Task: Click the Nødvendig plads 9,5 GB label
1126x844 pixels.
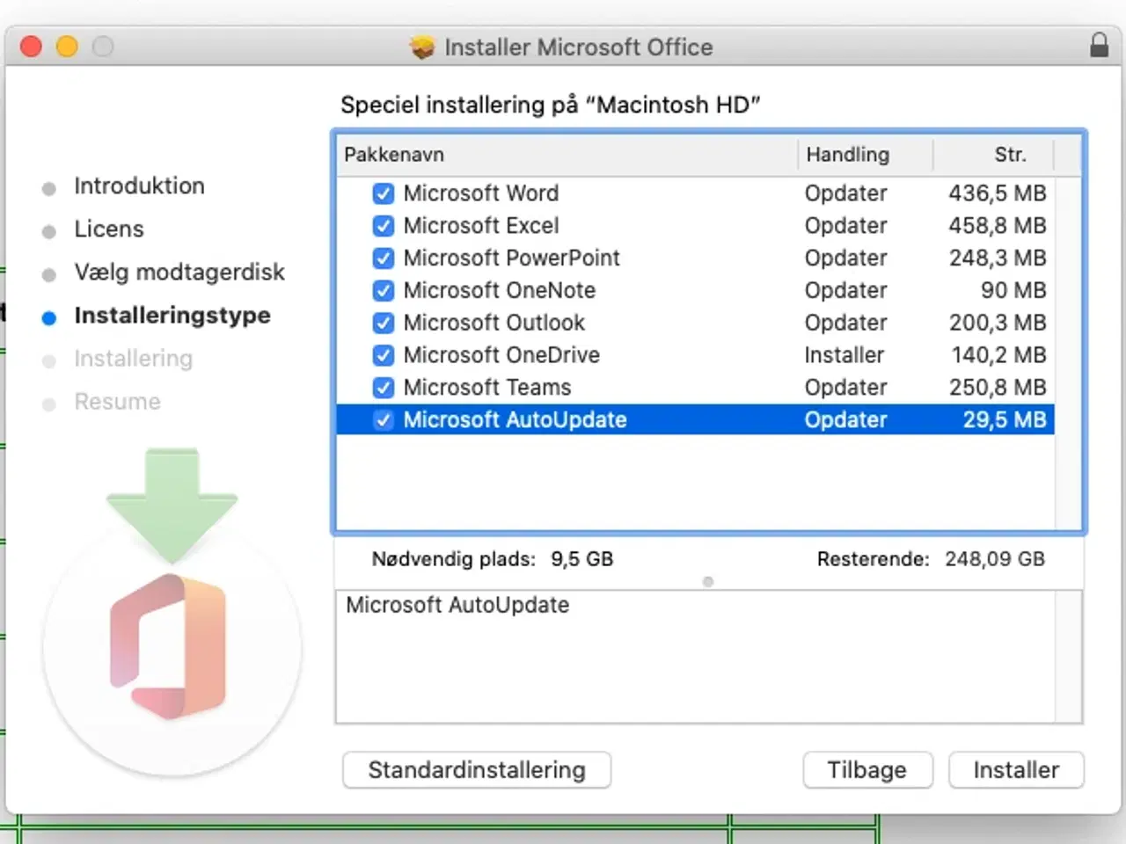Action: [x=493, y=559]
